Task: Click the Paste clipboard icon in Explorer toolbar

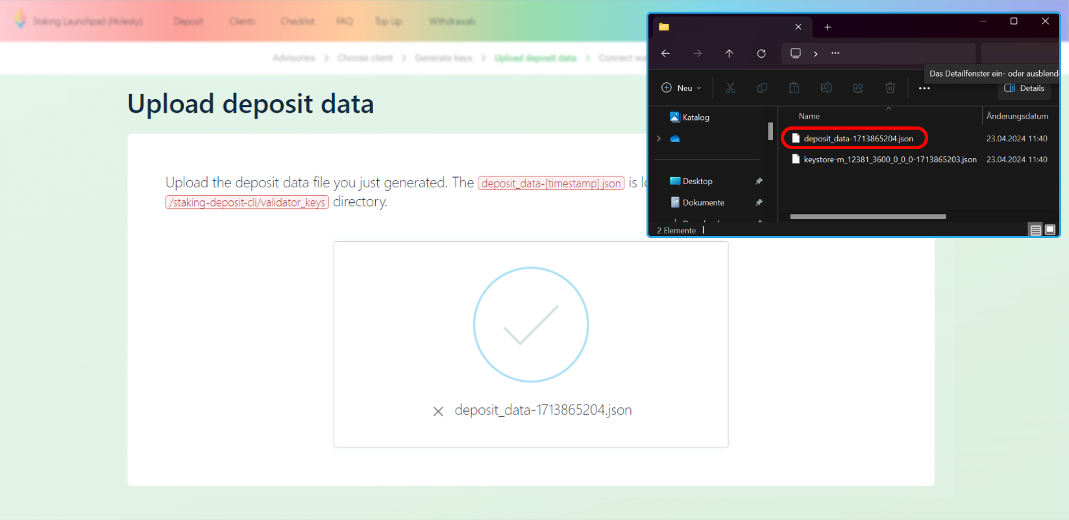Action: (794, 88)
